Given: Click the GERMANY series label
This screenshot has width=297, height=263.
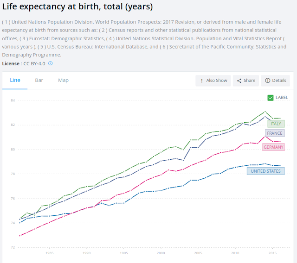Looking at the screenshot, I should 273,147.
